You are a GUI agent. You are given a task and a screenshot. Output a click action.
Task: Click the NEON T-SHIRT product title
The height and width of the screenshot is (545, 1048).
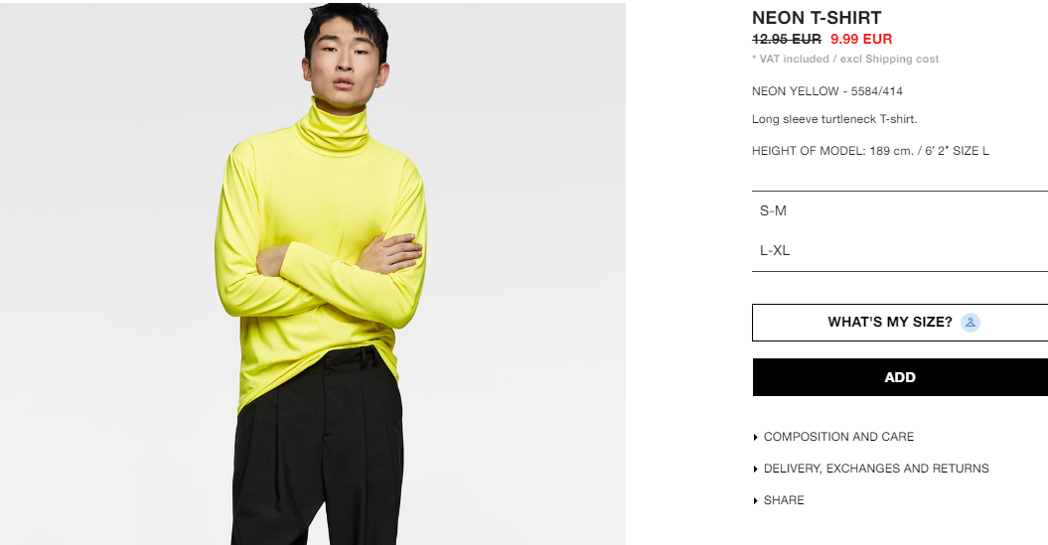[817, 18]
